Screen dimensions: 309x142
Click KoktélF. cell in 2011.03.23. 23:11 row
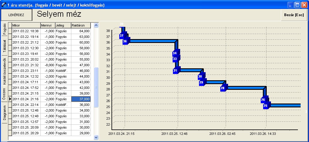63,71
